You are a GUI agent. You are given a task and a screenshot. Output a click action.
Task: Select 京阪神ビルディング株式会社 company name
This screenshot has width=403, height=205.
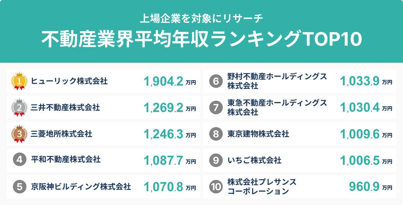[x=81, y=187]
